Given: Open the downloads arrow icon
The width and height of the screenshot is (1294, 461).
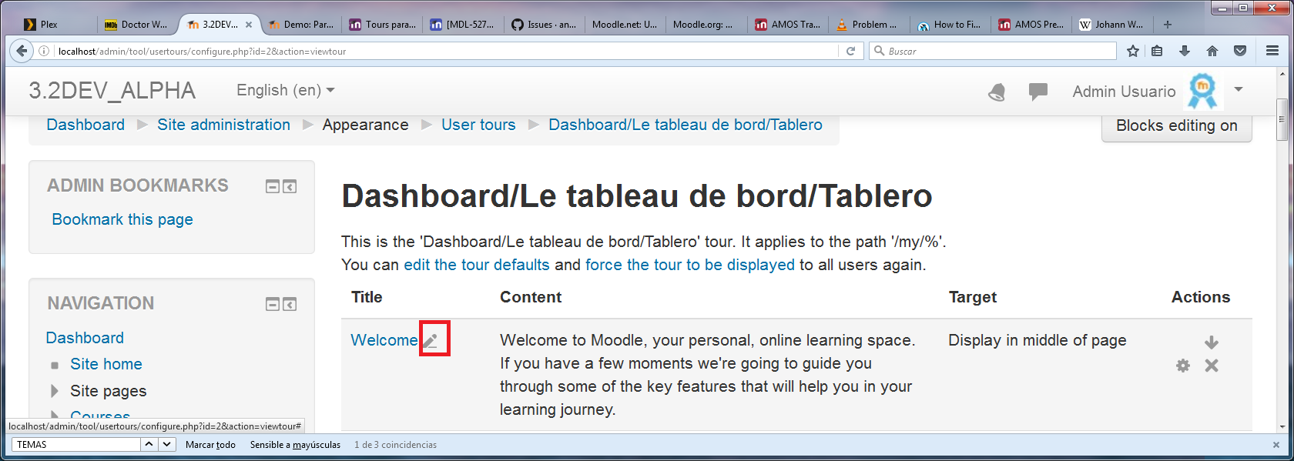Looking at the screenshot, I should pos(1185,51).
